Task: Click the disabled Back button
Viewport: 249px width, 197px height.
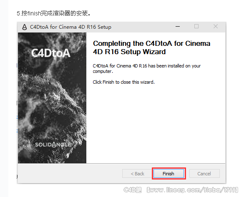Action: [x=137, y=174]
